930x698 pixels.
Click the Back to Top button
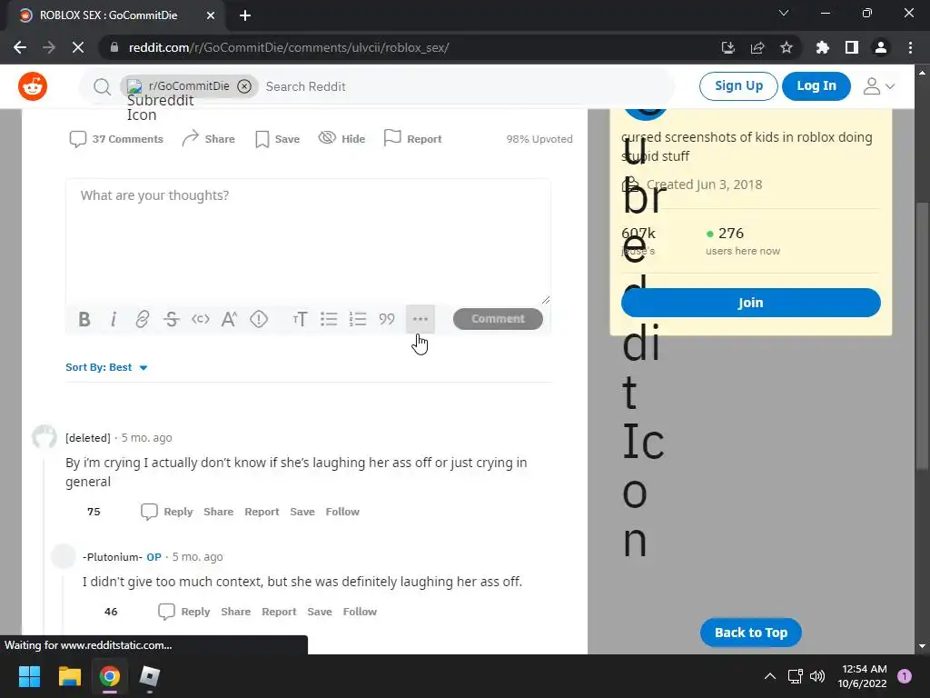(x=750, y=633)
